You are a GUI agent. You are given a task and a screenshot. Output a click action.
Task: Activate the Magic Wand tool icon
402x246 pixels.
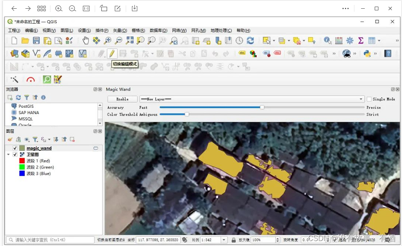pyautogui.click(x=14, y=79)
